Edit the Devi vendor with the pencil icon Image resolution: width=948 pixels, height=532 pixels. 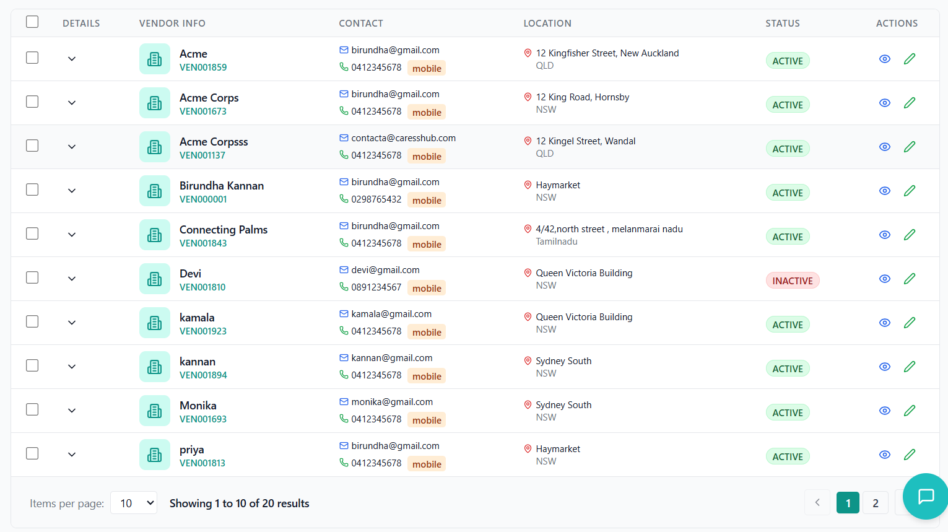(x=910, y=279)
